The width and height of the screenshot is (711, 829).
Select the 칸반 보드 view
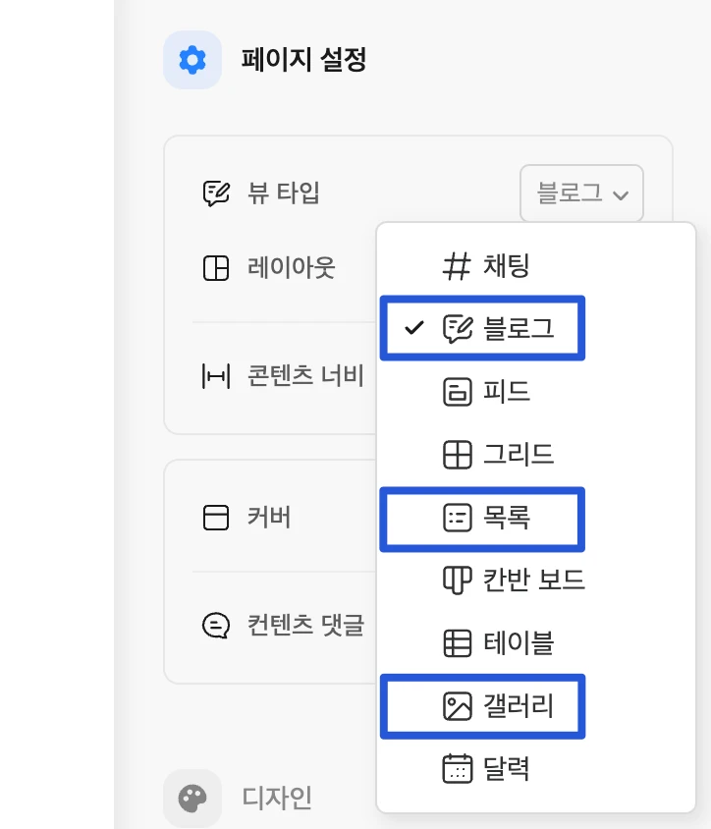pyautogui.click(x=513, y=580)
